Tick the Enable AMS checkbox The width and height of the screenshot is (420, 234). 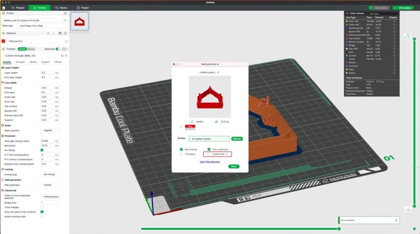(x=209, y=154)
